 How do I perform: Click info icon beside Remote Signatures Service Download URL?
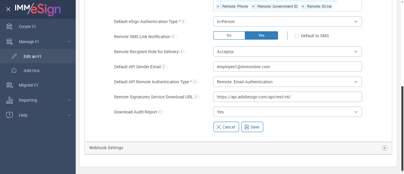(x=196, y=97)
